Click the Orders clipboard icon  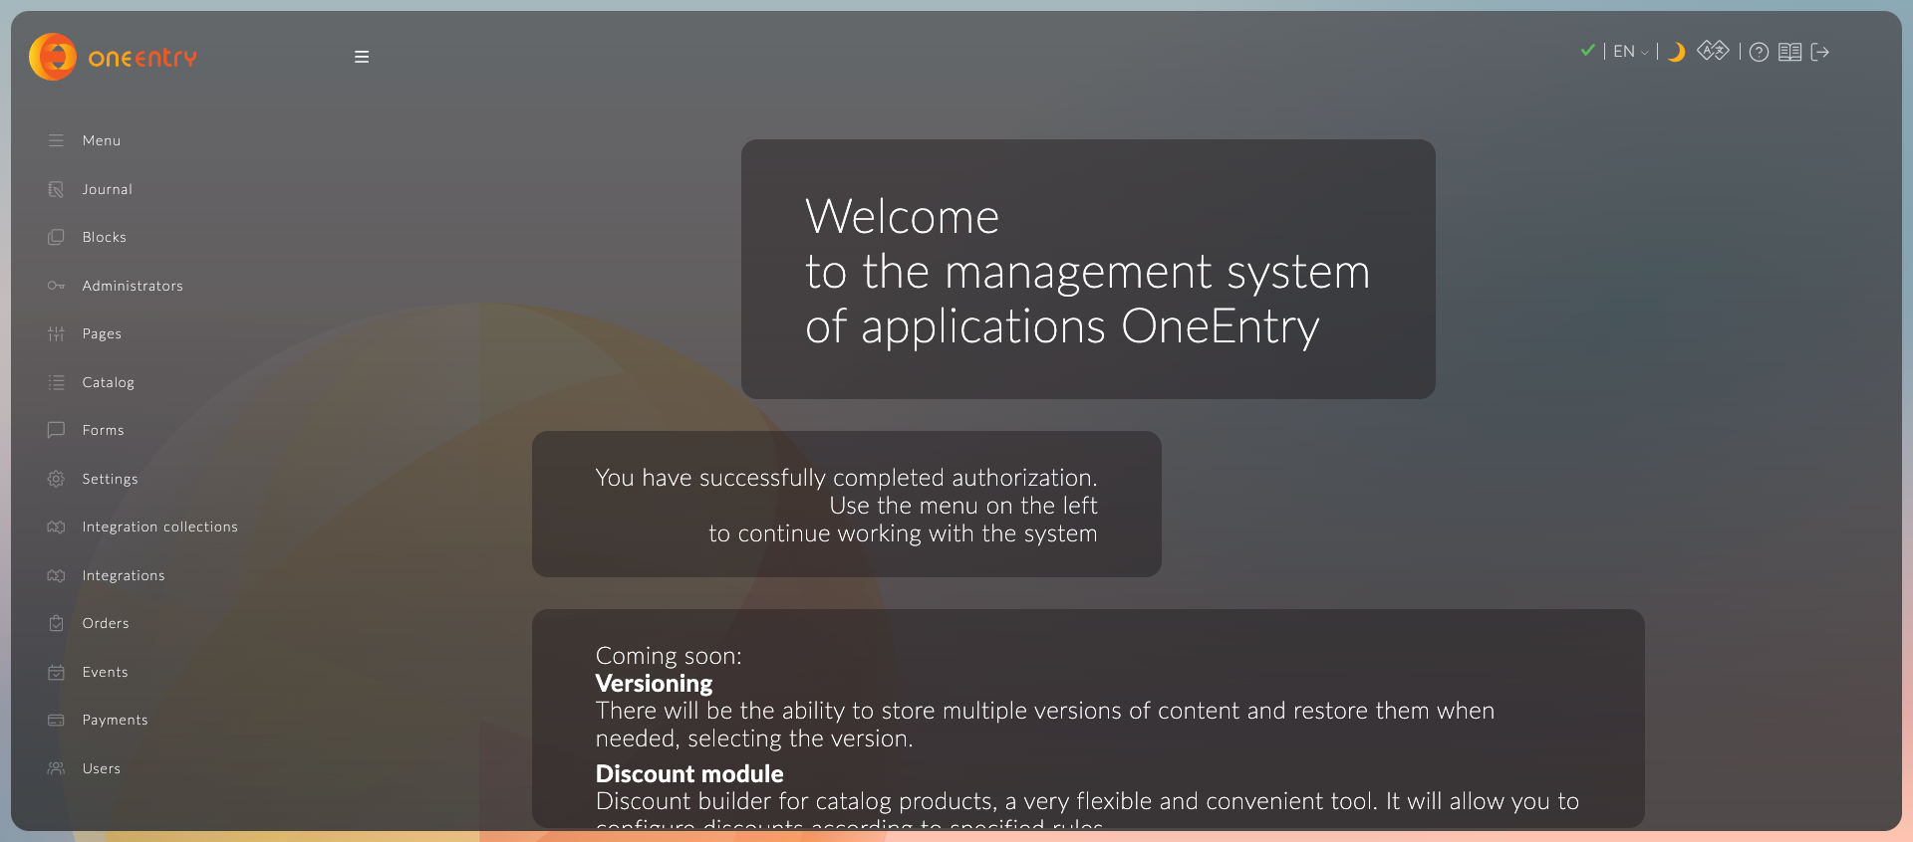[56, 623]
